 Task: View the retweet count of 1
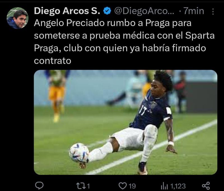click(x=88, y=186)
